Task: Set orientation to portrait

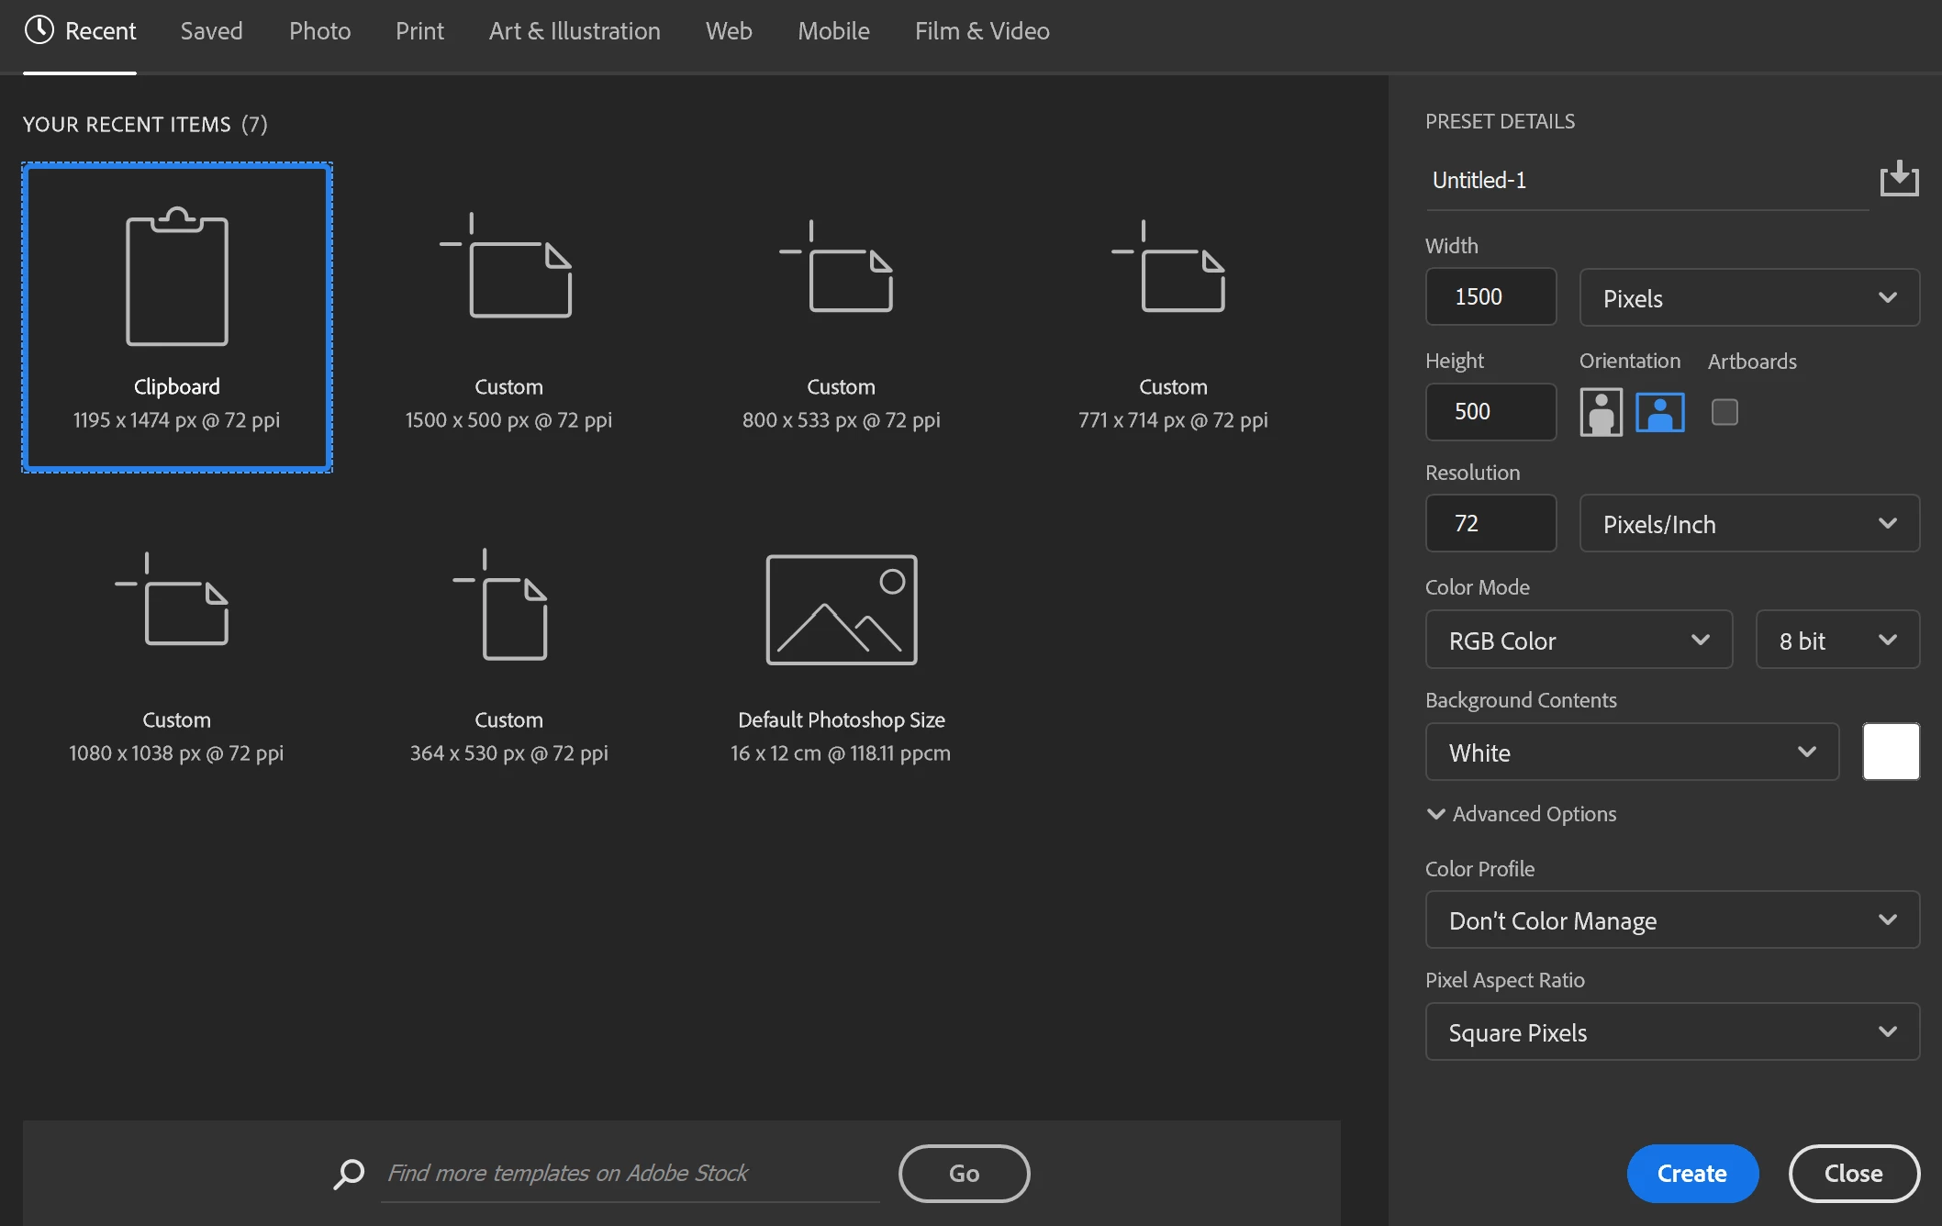Action: (x=1601, y=412)
